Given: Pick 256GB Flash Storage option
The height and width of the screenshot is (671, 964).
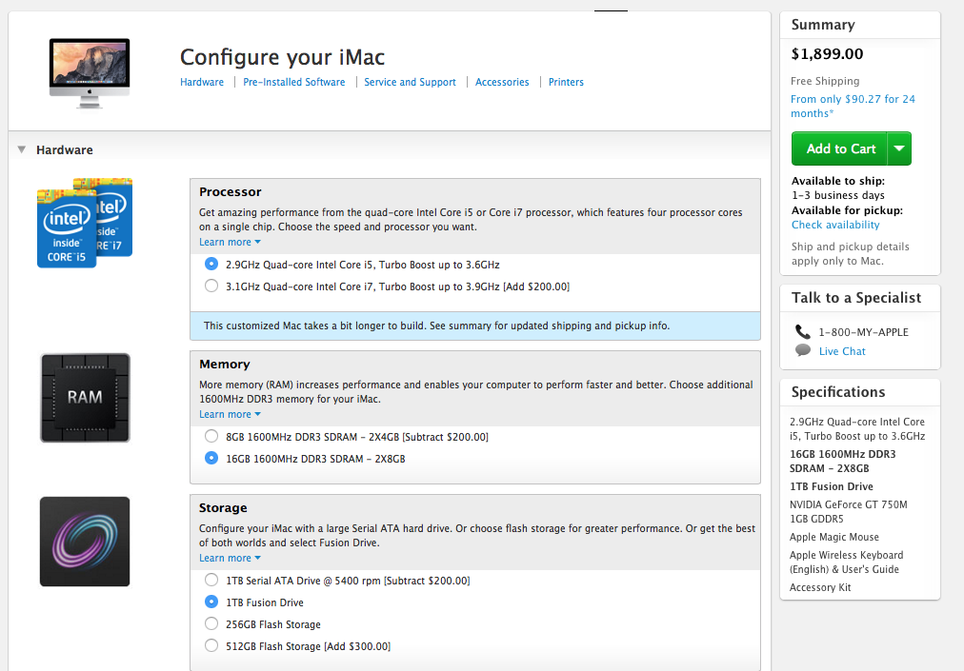Looking at the screenshot, I should [x=211, y=623].
